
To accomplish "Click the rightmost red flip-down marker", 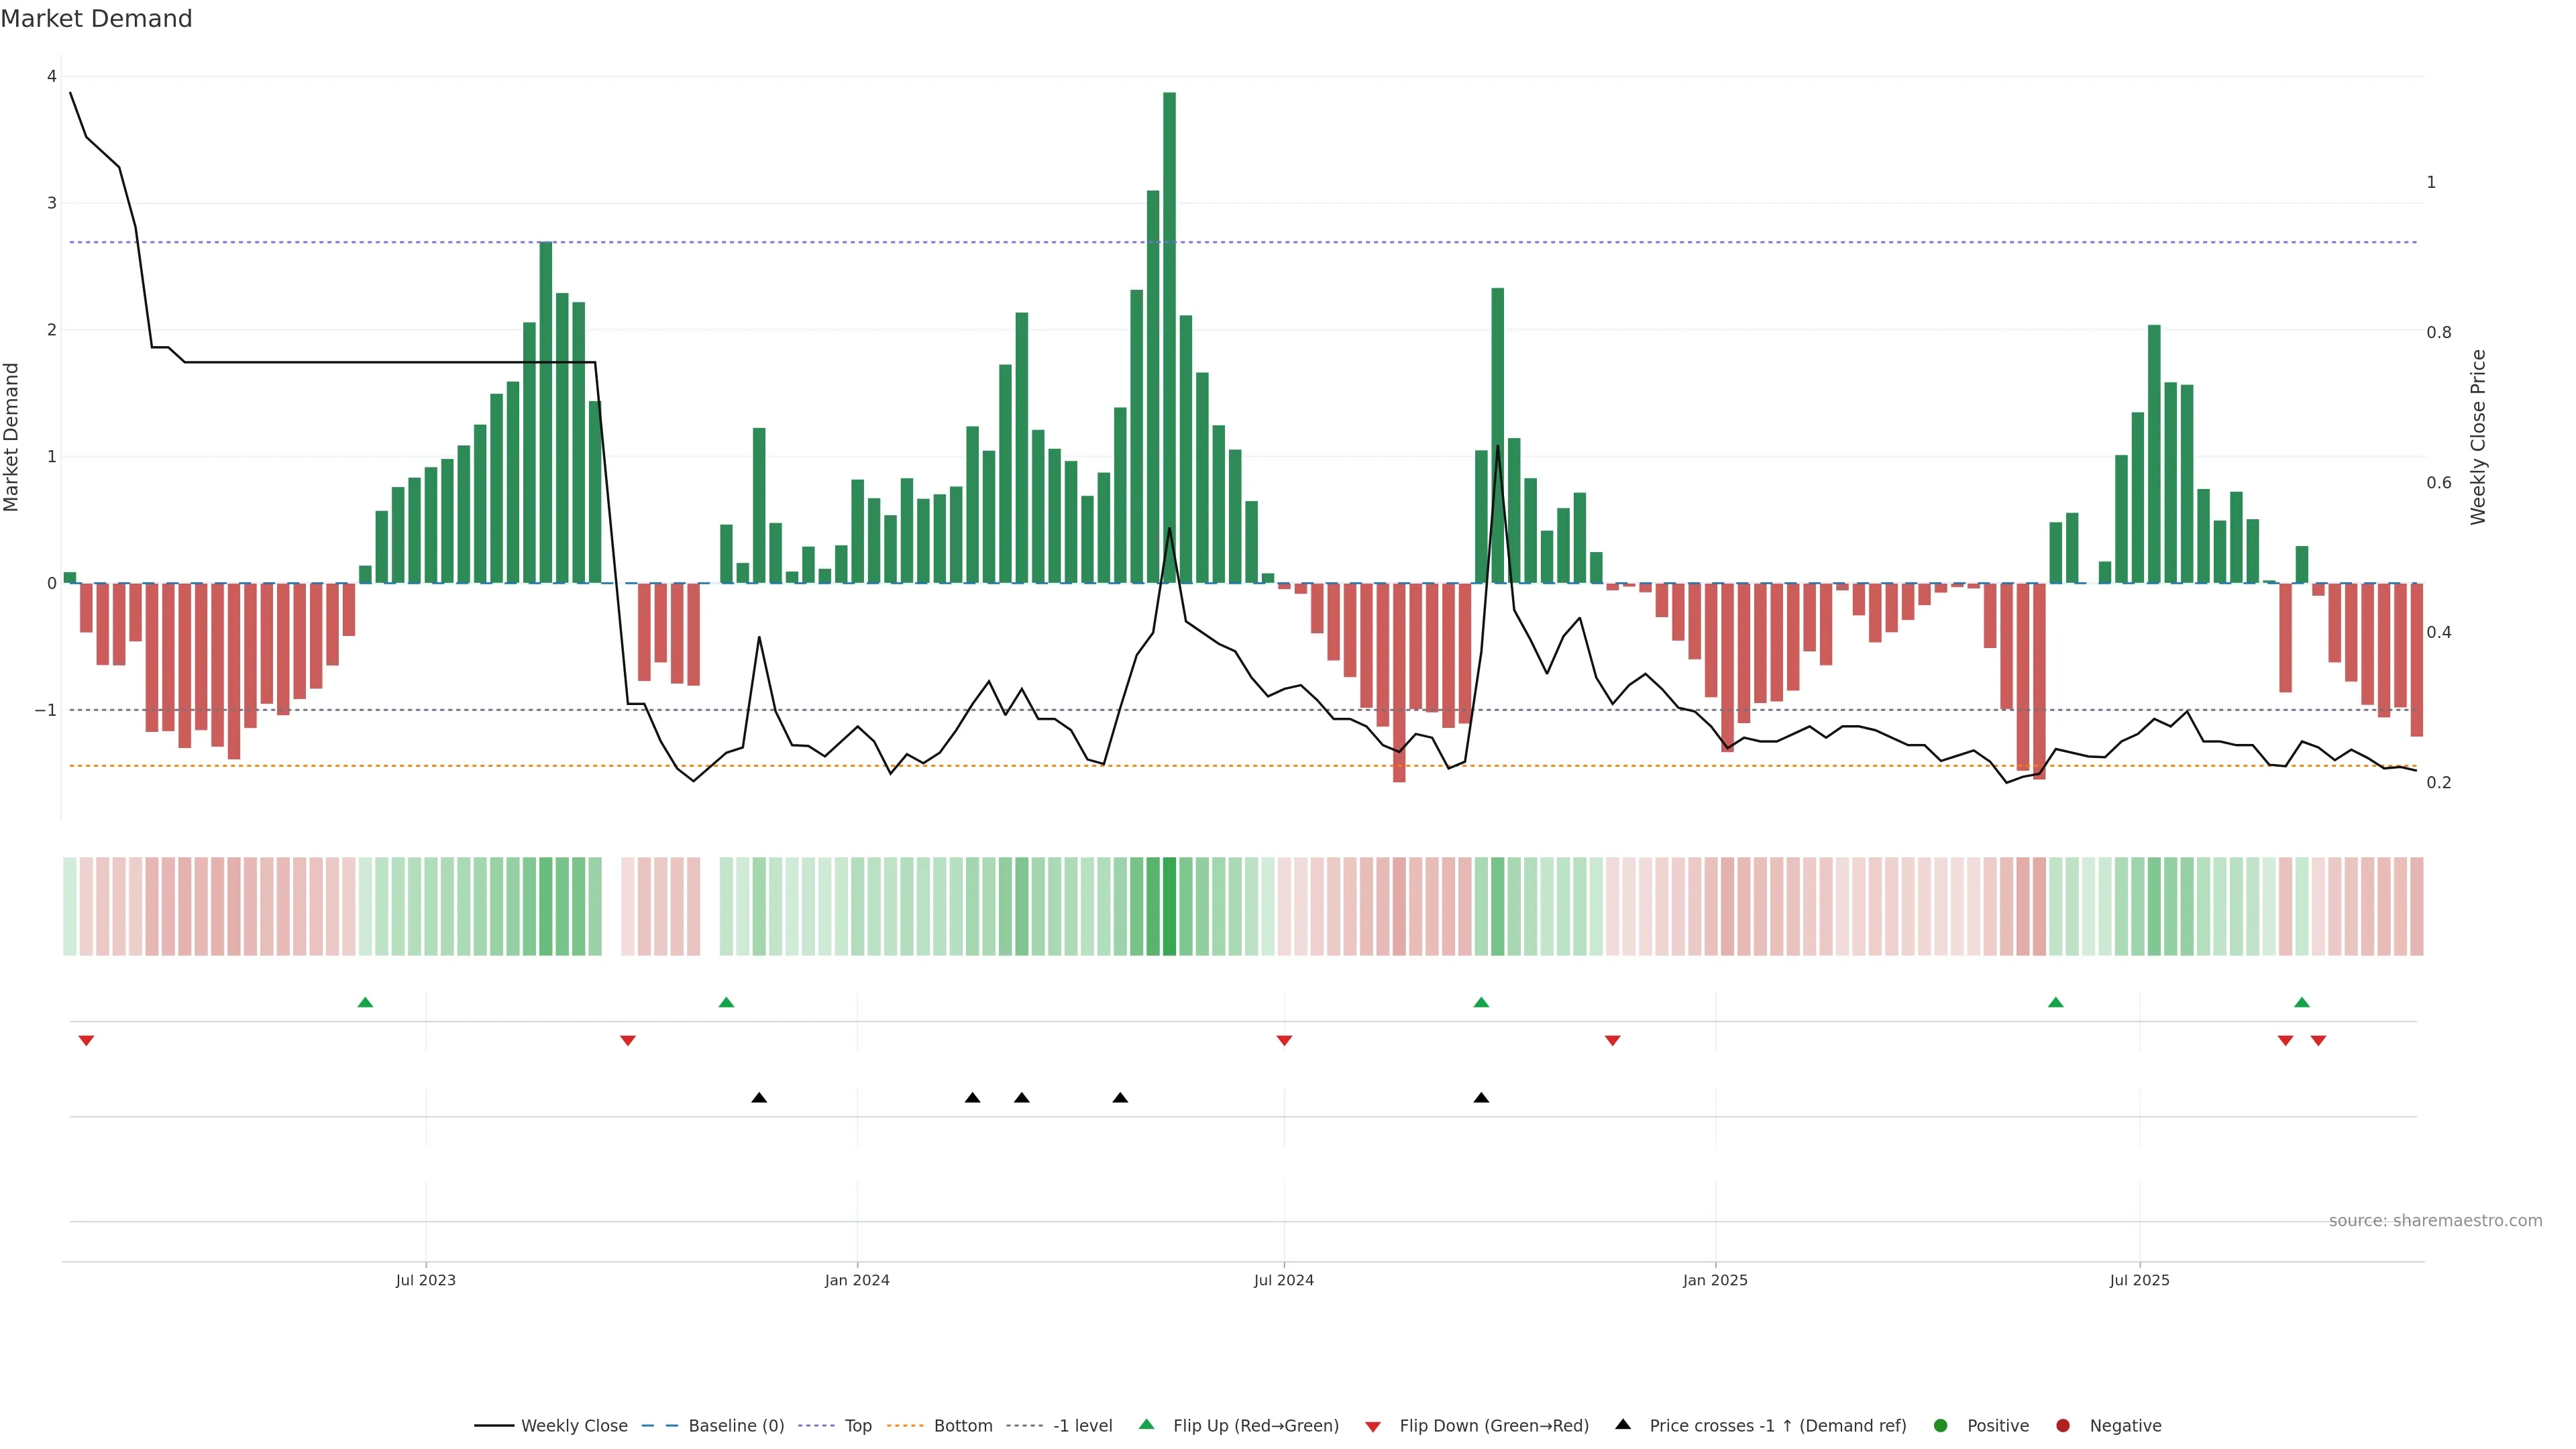I will (x=2318, y=1041).
